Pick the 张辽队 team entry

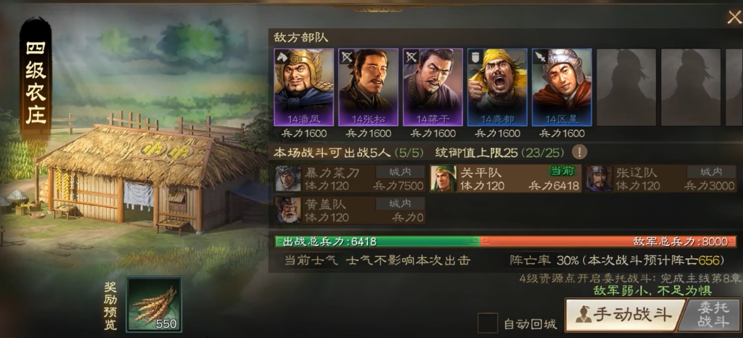pyautogui.click(x=661, y=179)
